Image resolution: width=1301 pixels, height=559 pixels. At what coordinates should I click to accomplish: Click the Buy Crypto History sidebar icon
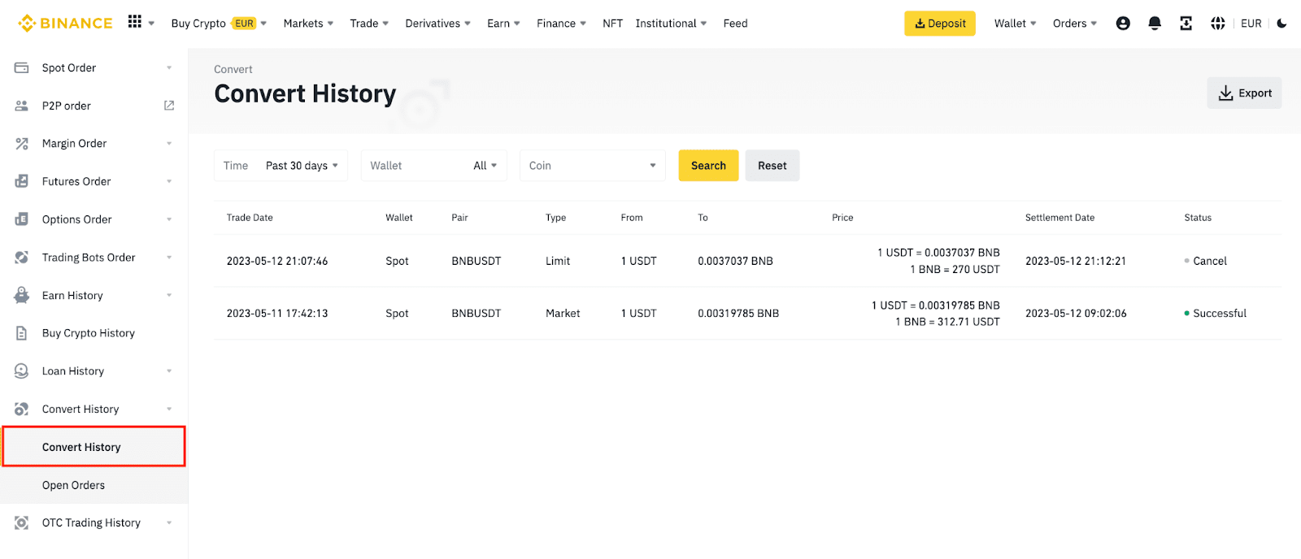click(x=22, y=333)
